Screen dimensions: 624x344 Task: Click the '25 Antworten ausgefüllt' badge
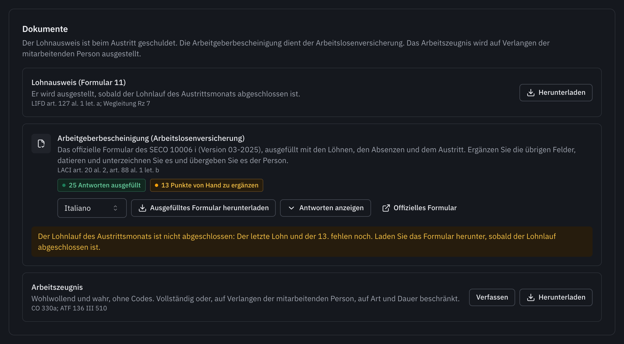[x=101, y=185]
